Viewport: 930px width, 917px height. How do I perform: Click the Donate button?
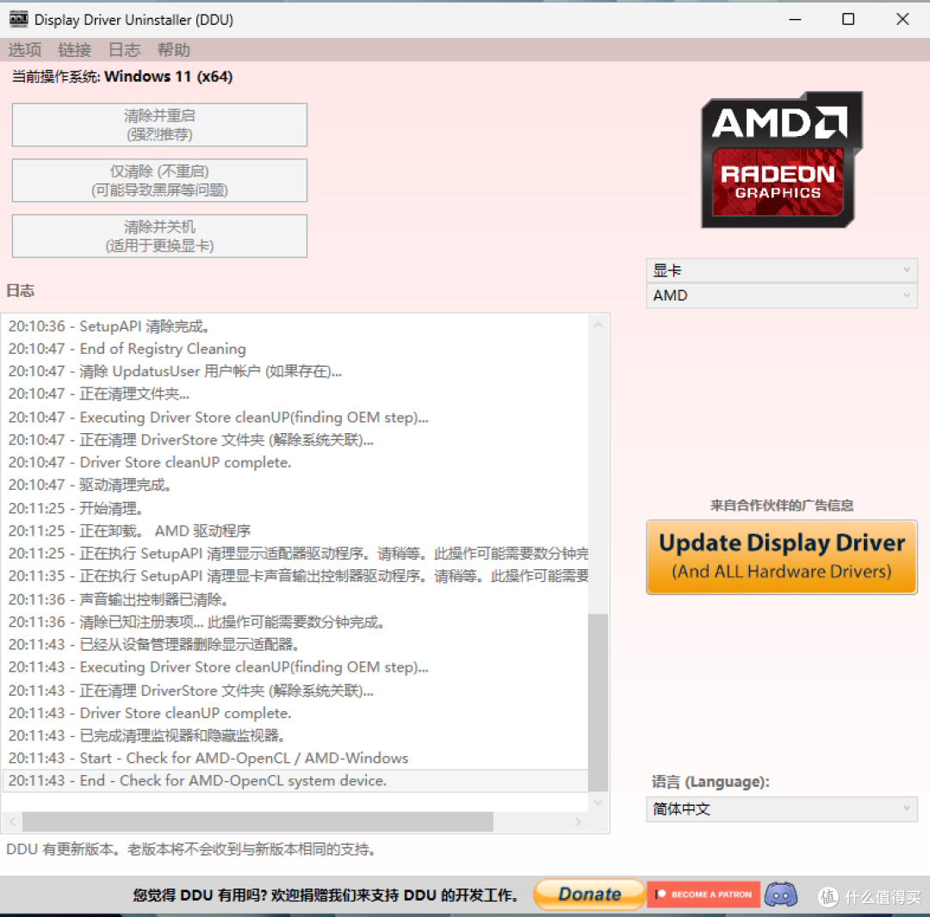tap(588, 894)
